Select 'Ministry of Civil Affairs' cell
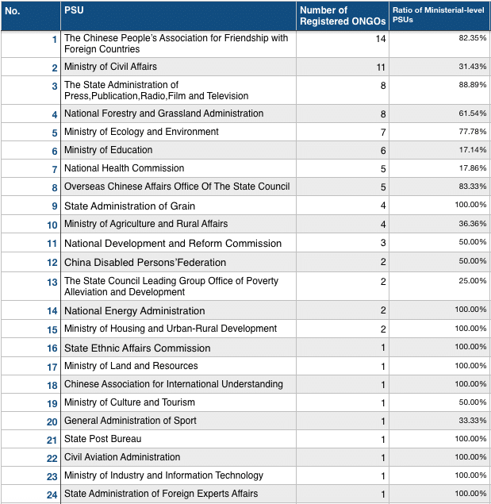Screen dimensions: 491x504 pyautogui.click(x=178, y=67)
